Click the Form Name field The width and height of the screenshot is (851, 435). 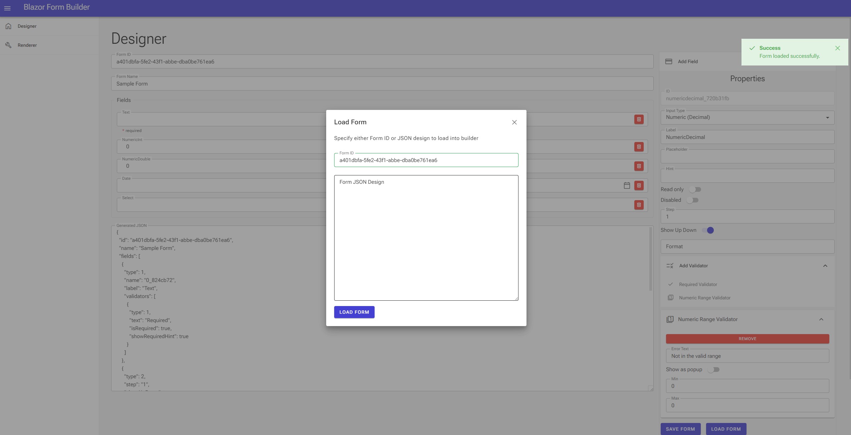coord(382,84)
